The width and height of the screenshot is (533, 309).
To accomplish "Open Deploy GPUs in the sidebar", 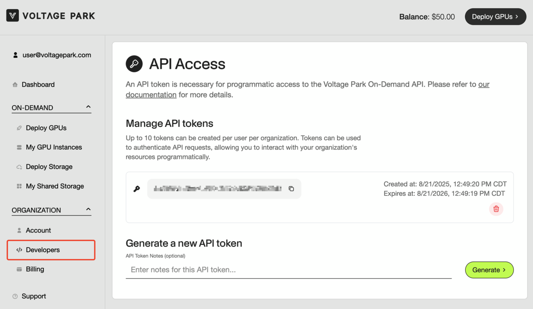I will pos(46,128).
